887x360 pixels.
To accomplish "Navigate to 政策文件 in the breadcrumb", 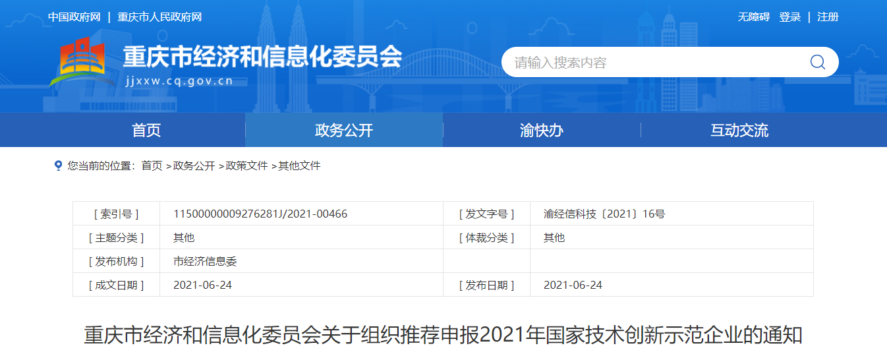I will 246,165.
